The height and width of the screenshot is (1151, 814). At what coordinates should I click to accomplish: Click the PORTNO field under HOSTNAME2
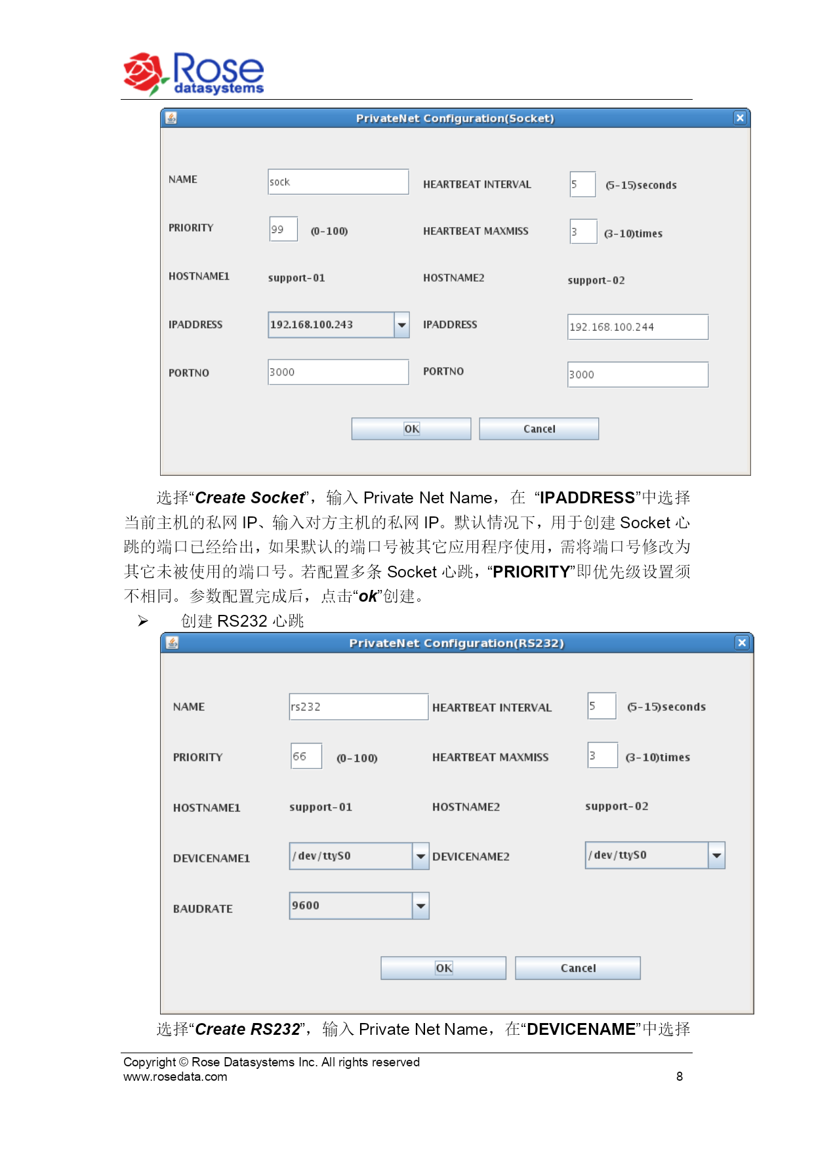click(x=638, y=375)
